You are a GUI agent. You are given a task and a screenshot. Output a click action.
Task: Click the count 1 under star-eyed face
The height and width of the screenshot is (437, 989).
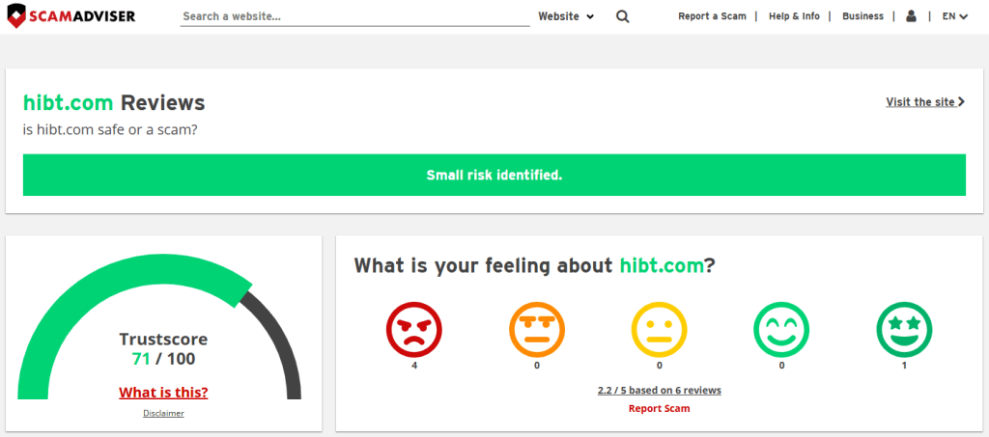tap(904, 366)
